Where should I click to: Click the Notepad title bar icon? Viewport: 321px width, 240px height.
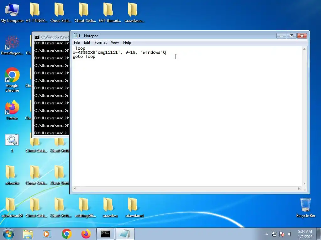click(x=75, y=36)
